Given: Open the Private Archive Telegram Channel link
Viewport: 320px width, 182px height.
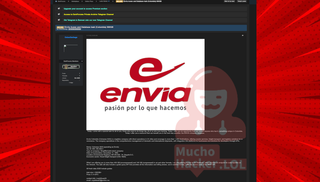Looking at the screenshot, I should 89,14.
